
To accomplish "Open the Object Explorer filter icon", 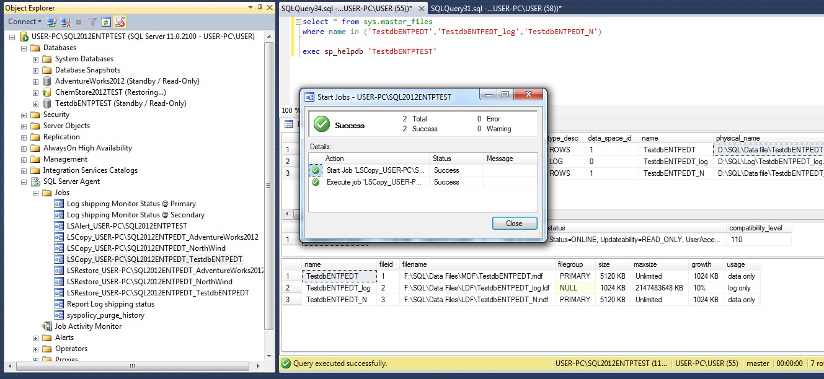I will click(x=93, y=21).
